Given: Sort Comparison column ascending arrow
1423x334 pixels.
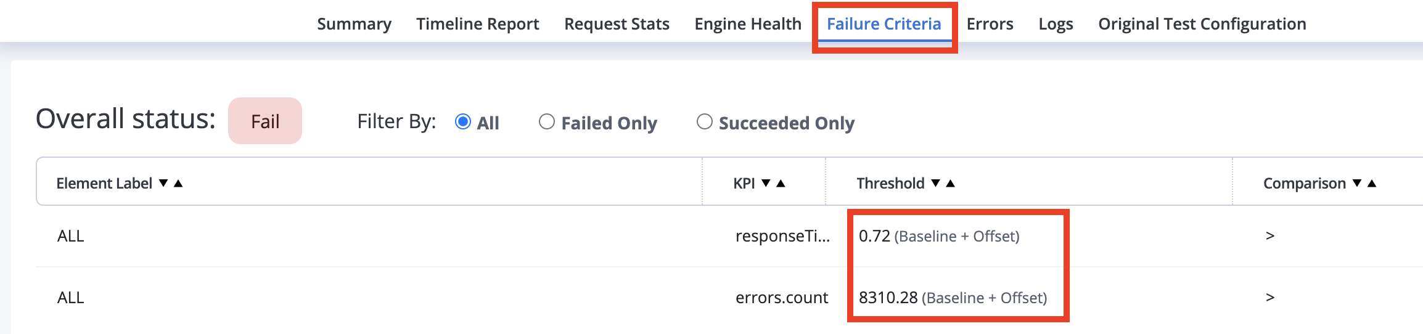Looking at the screenshot, I should click(x=1372, y=183).
